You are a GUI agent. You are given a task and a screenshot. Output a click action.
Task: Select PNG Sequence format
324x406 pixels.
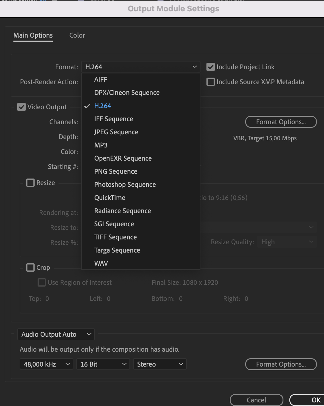pos(115,171)
